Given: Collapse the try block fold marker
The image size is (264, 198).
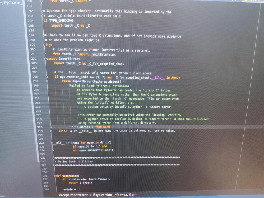Looking at the screenshot, I should pos(44,45).
